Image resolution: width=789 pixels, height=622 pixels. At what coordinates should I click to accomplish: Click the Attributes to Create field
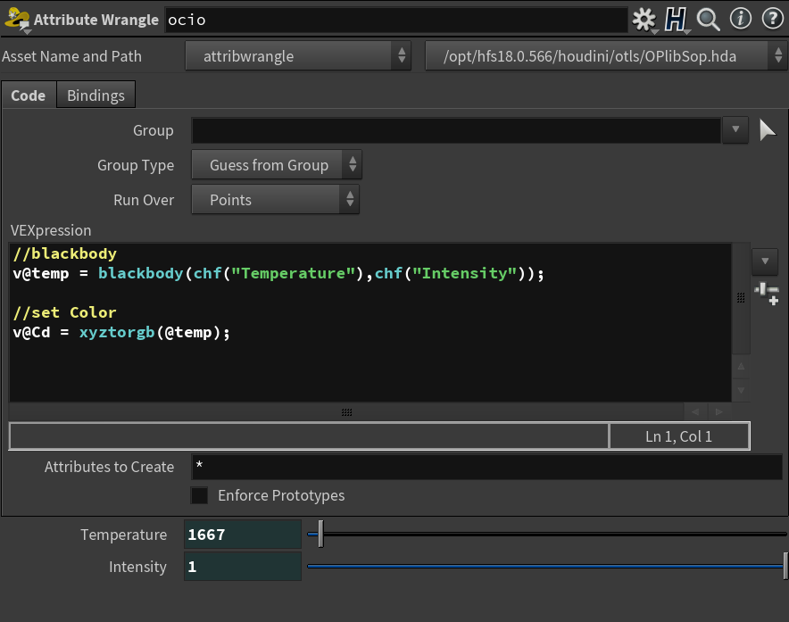point(486,467)
